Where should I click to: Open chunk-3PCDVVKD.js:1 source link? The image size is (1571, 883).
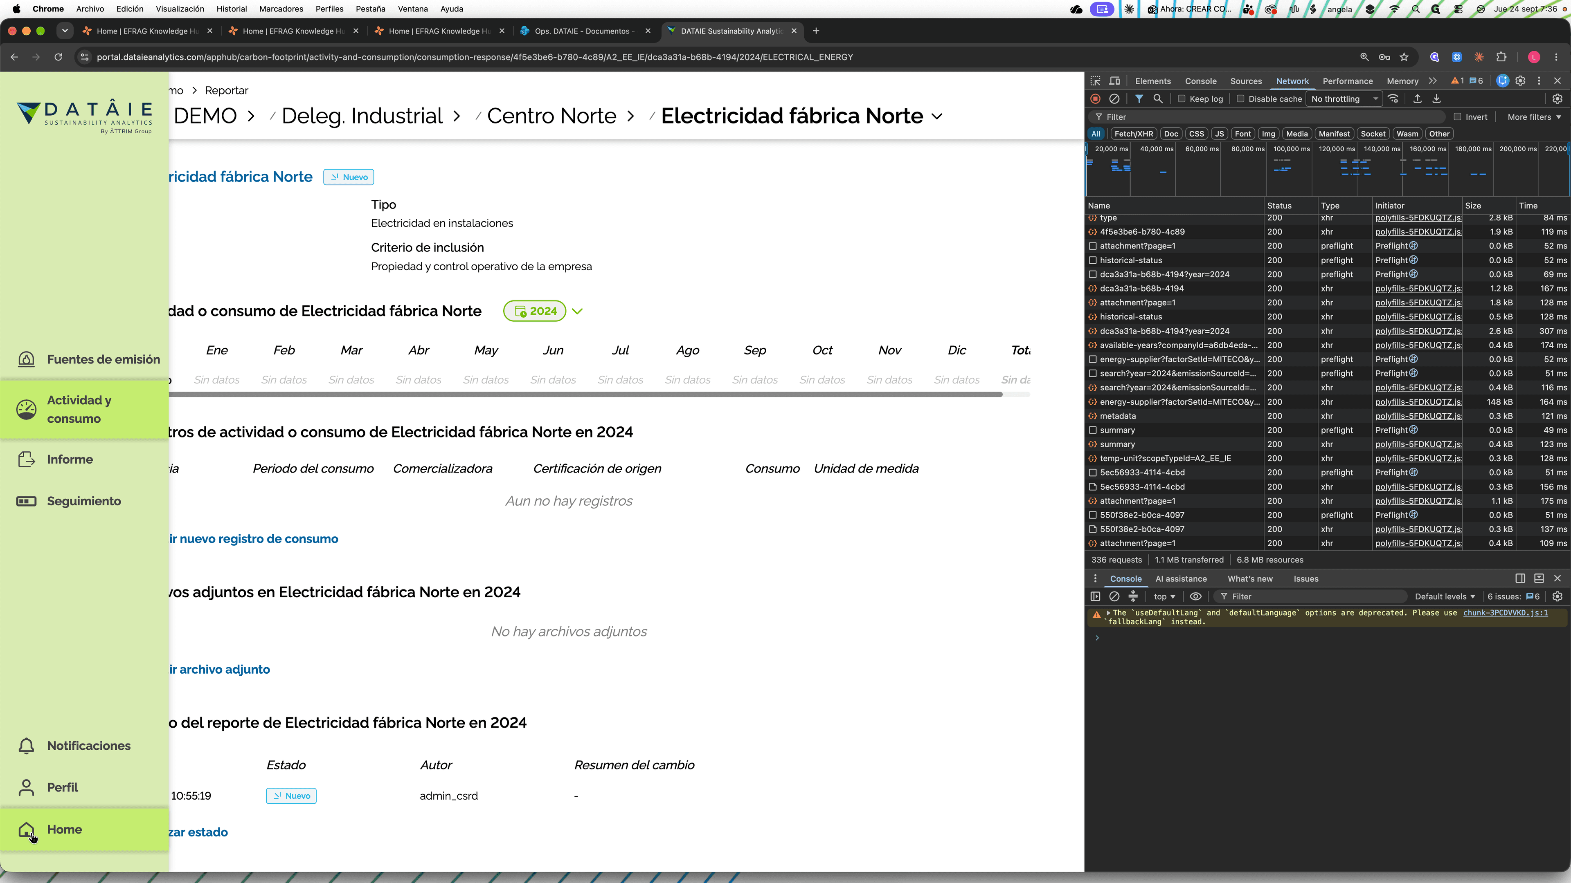(1505, 613)
